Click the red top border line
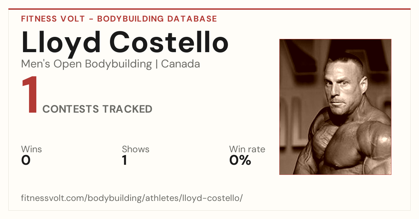This screenshot has width=419, height=219. (x=209, y=9)
